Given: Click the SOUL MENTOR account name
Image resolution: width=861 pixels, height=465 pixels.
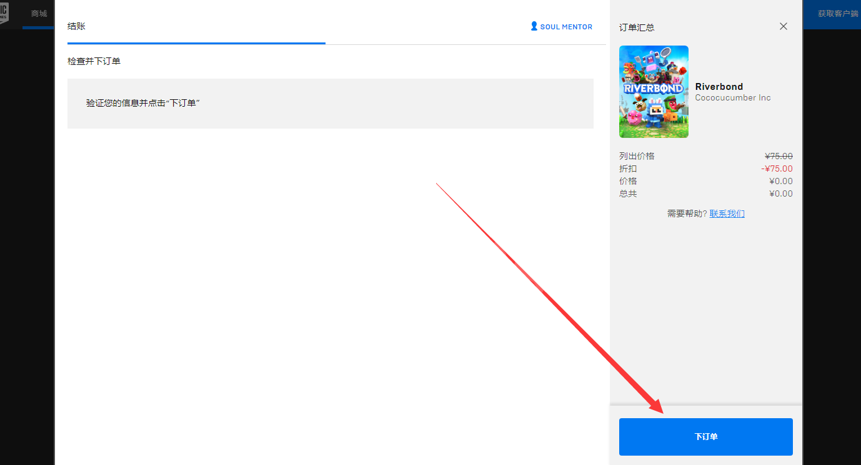Looking at the screenshot, I should point(566,27).
